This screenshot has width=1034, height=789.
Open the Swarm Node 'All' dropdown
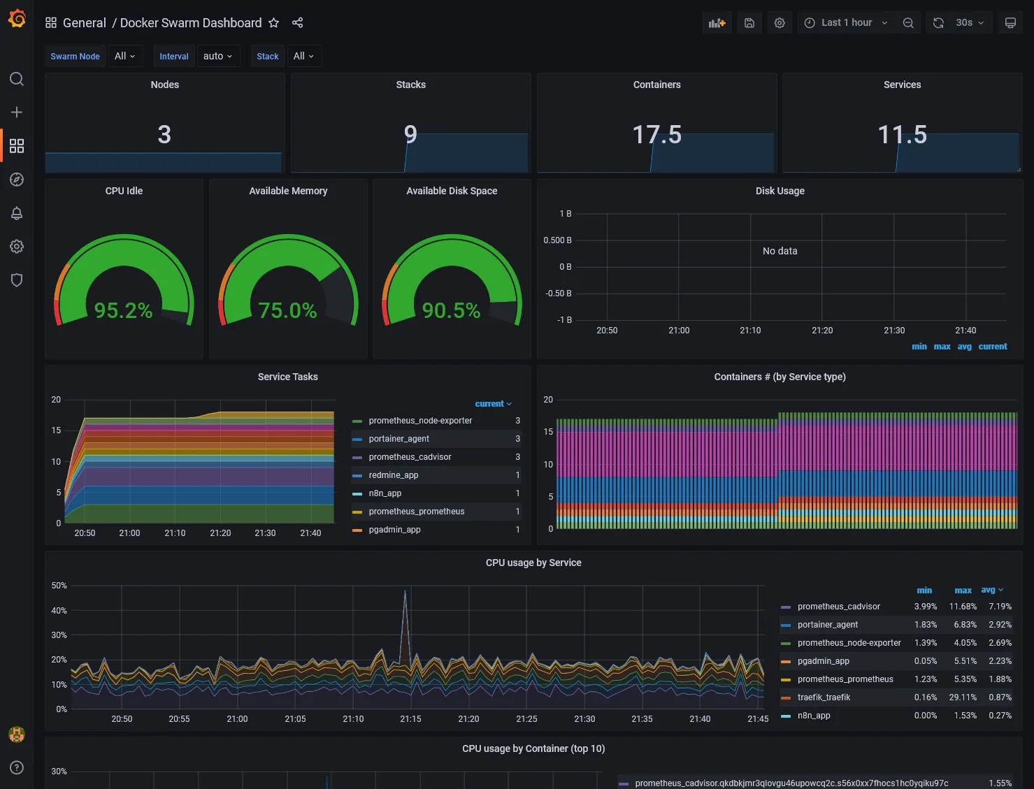(125, 56)
